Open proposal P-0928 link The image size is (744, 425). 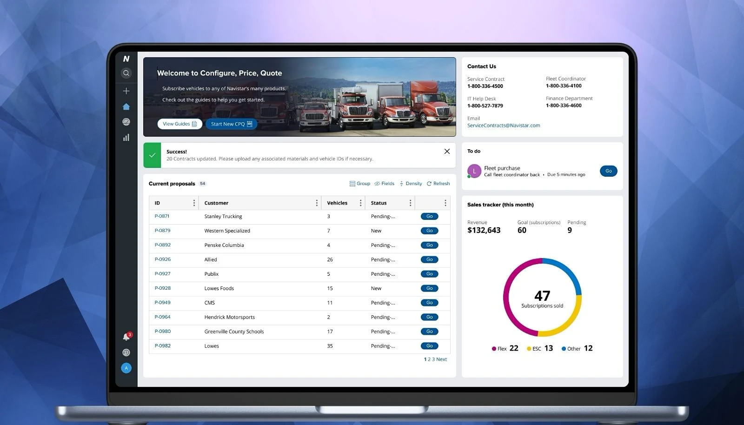coord(162,288)
